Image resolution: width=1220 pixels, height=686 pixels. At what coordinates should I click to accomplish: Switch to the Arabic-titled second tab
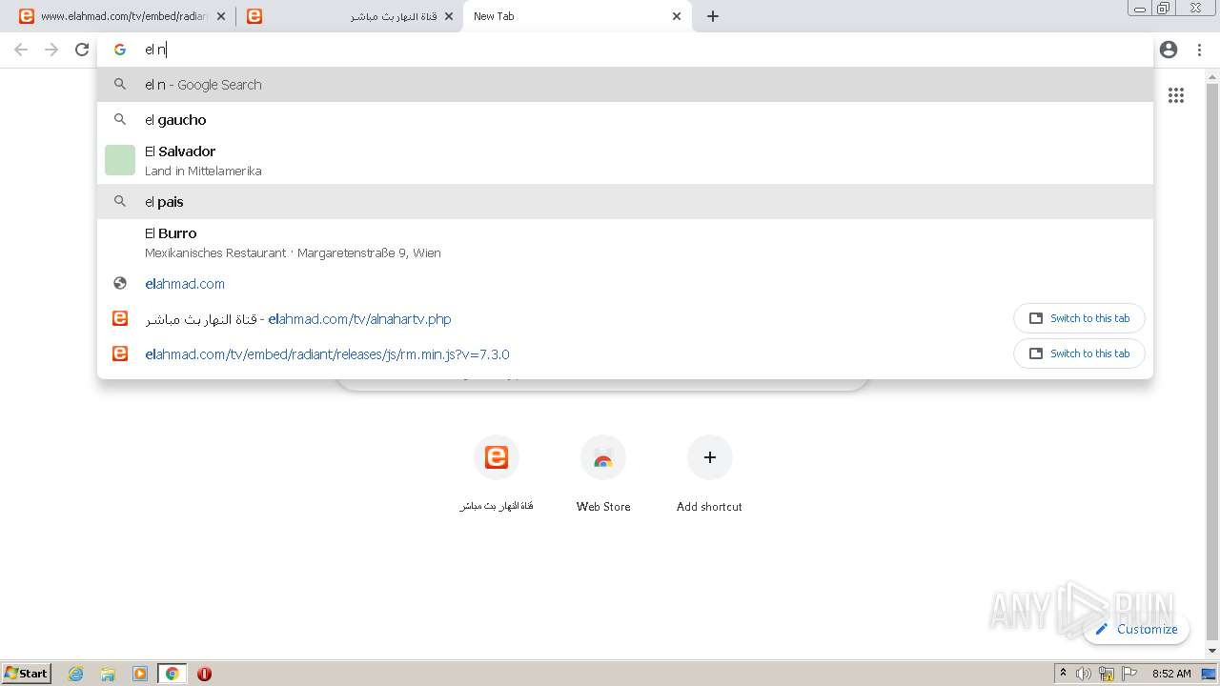click(x=348, y=16)
